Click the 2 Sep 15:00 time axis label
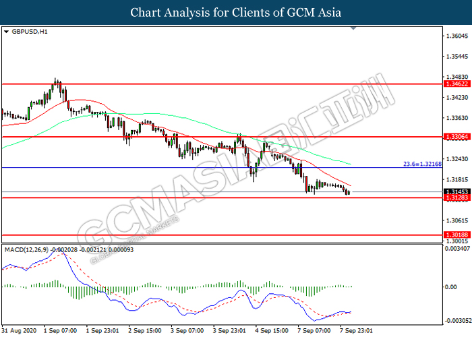 pyautogui.click(x=145, y=331)
